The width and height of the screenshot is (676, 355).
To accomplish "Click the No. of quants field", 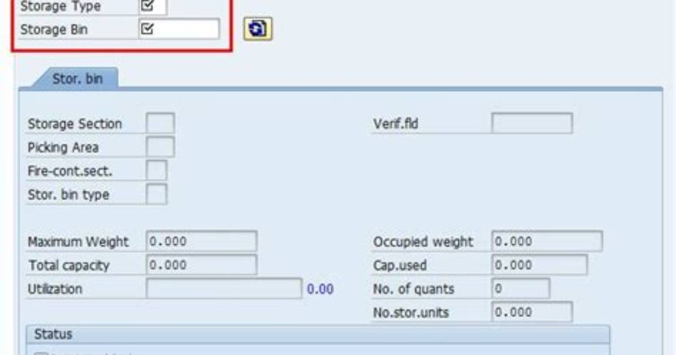I will [521, 288].
